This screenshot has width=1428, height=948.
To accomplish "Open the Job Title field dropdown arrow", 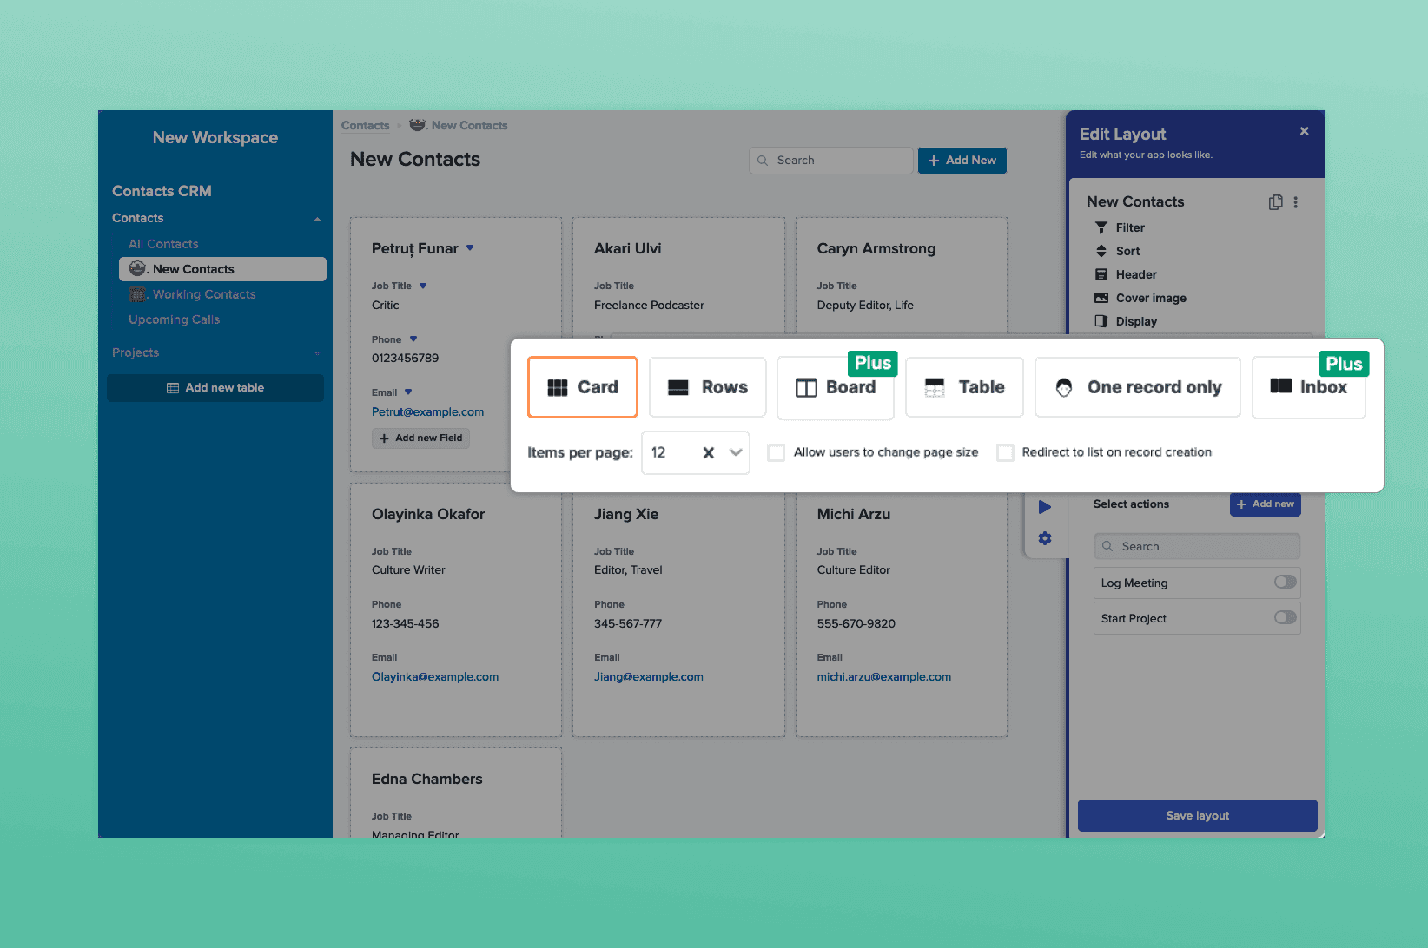I will 423,286.
